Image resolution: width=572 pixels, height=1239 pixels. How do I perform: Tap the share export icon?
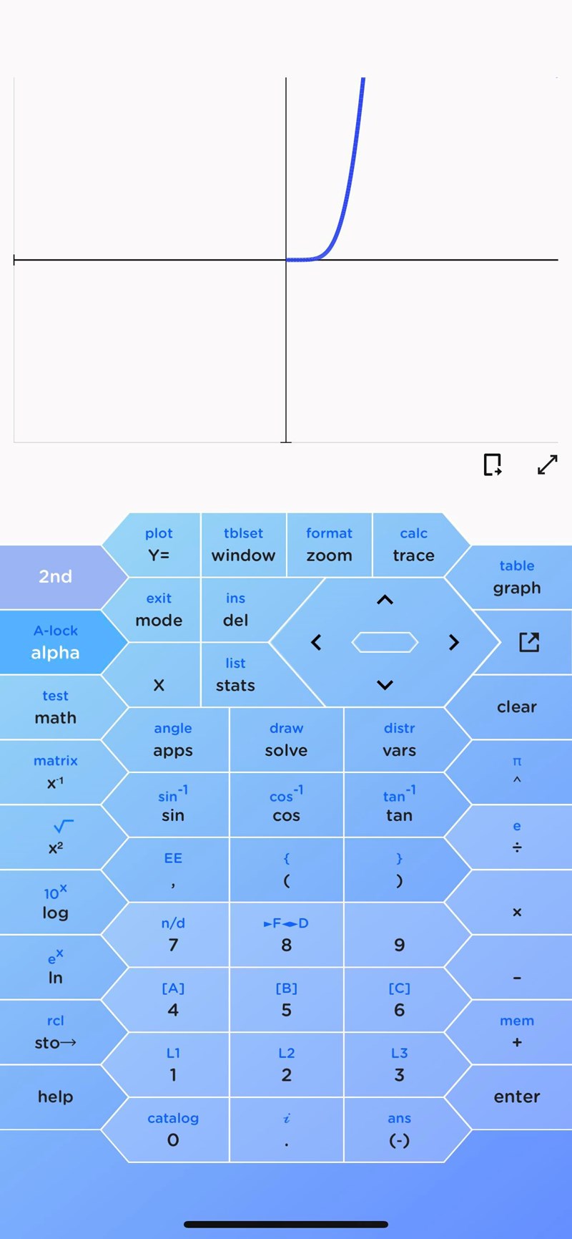tap(529, 642)
